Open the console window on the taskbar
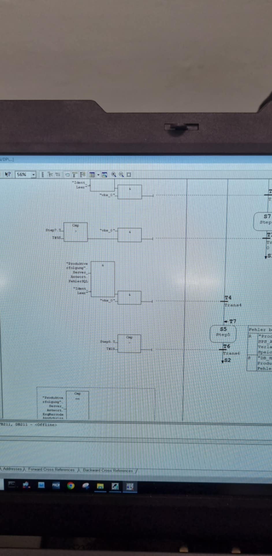272x556 pixels. [x=12, y=484]
